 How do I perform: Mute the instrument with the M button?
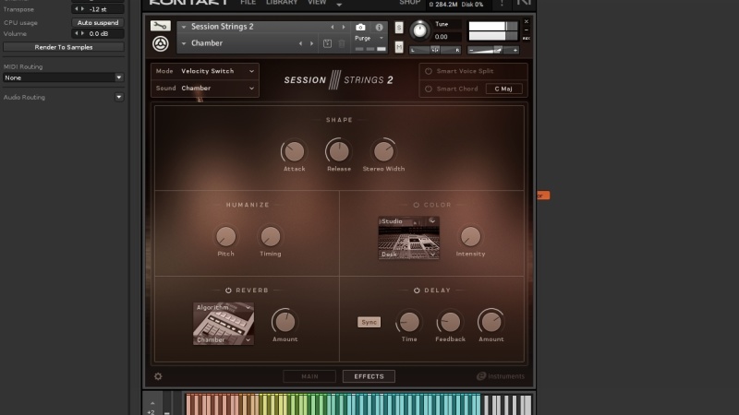399,47
